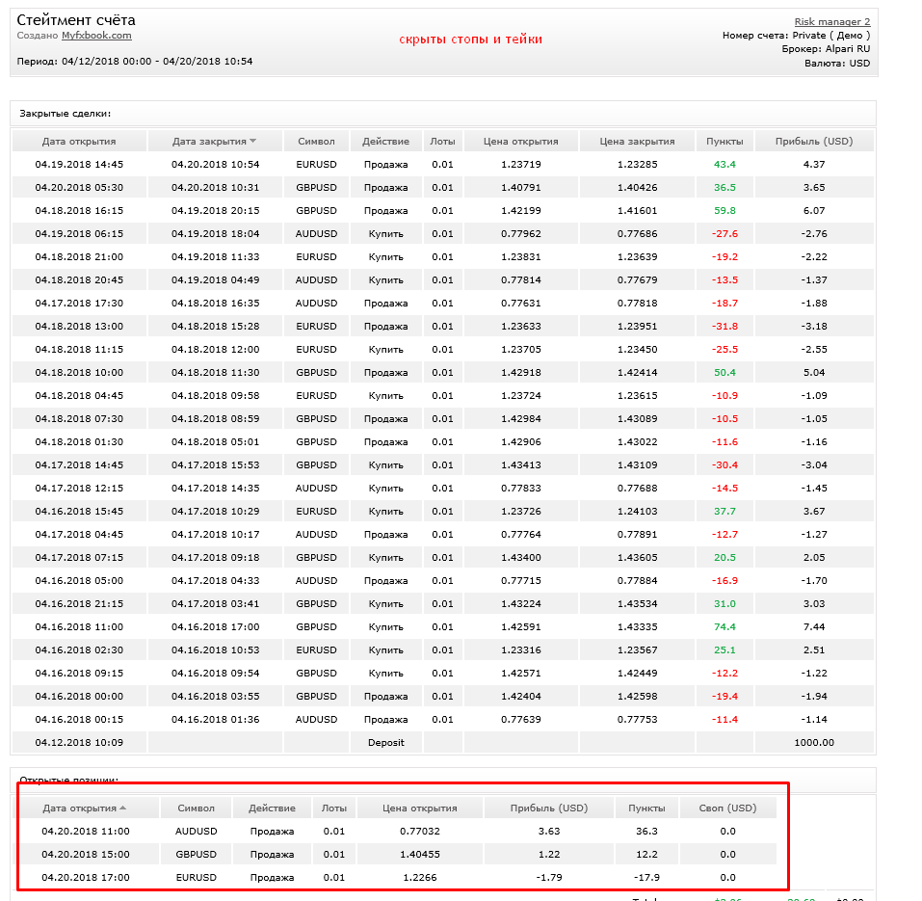
Task: Click the closed trades Прибыль (USD) header
Action: click(x=814, y=141)
